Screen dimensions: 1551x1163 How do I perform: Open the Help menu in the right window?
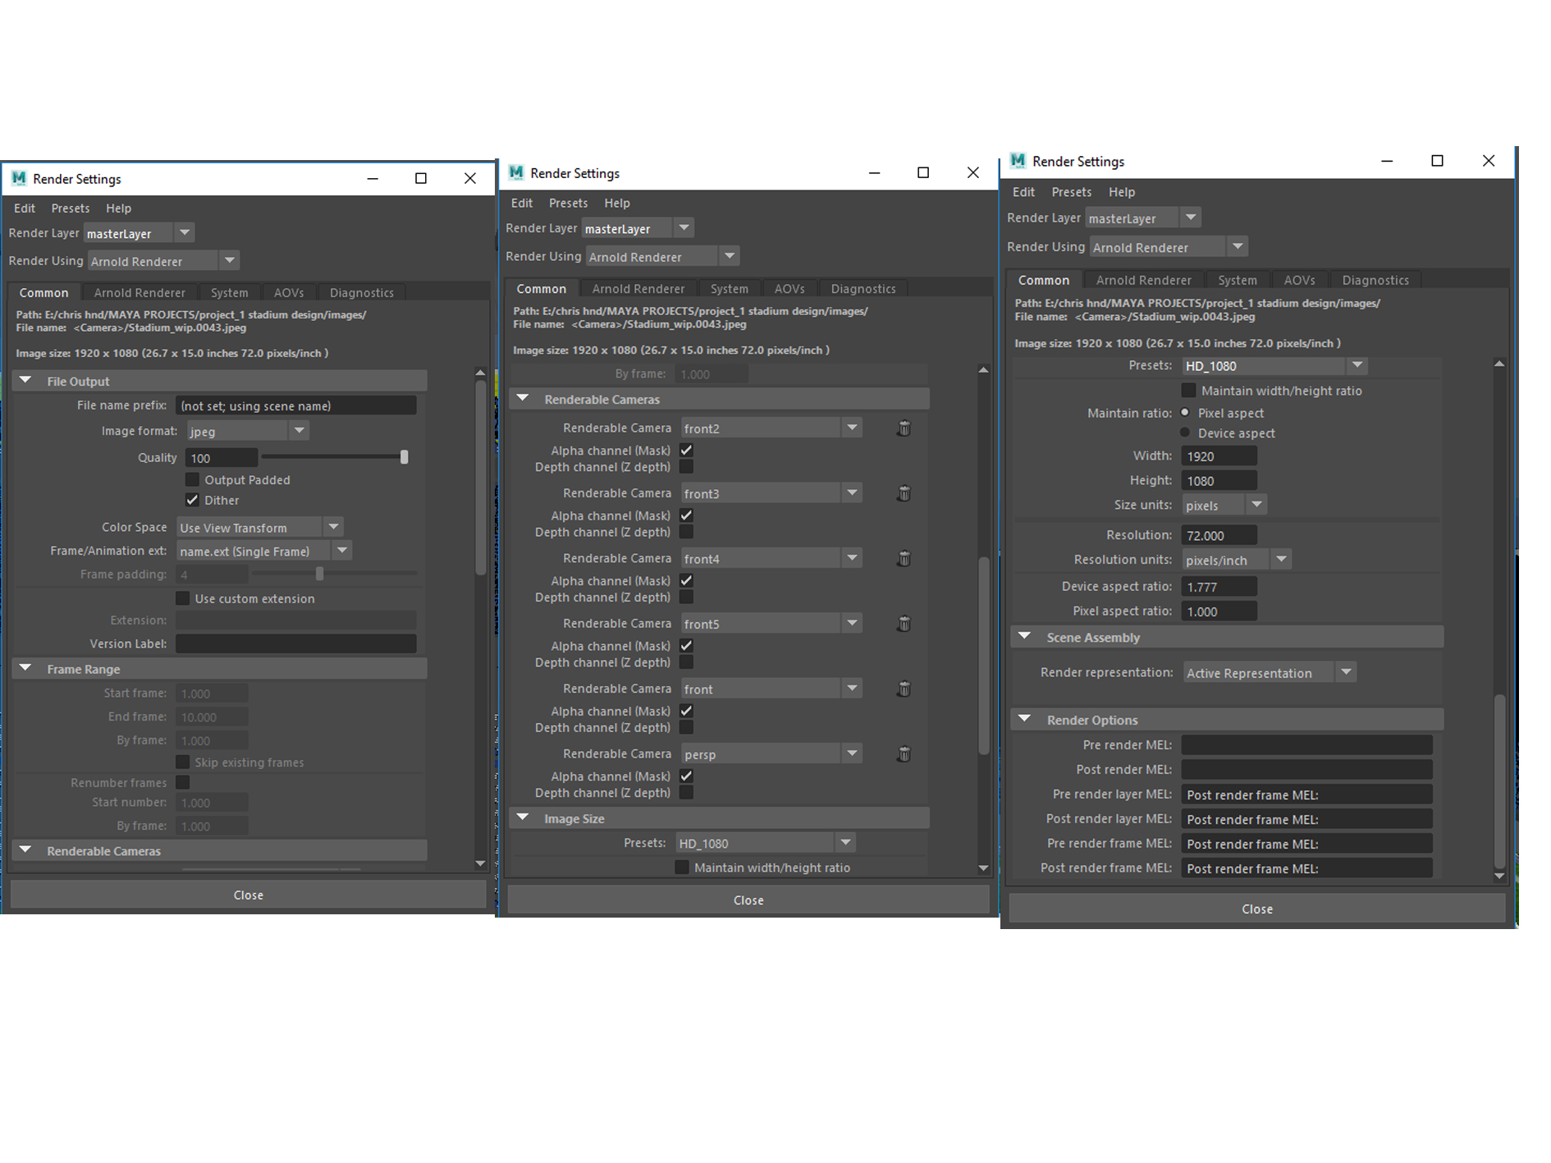point(1122,192)
